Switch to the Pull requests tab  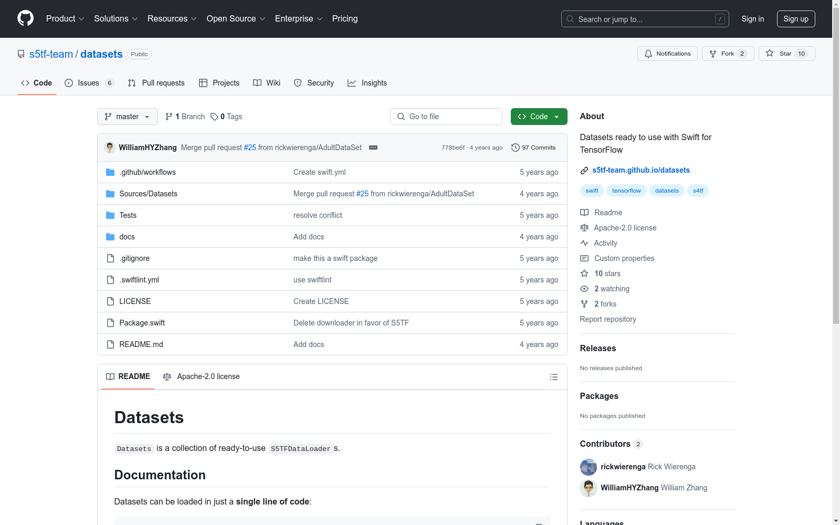pyautogui.click(x=156, y=83)
